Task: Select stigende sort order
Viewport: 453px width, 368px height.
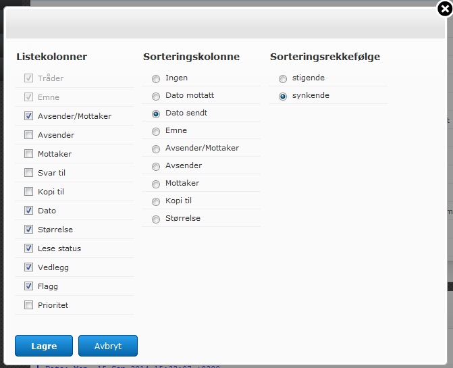Action: pyautogui.click(x=283, y=78)
